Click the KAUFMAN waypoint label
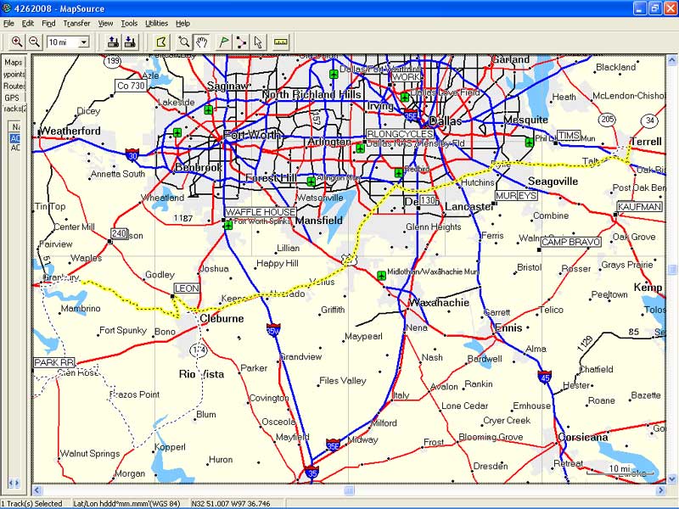679x509 pixels. pos(640,206)
